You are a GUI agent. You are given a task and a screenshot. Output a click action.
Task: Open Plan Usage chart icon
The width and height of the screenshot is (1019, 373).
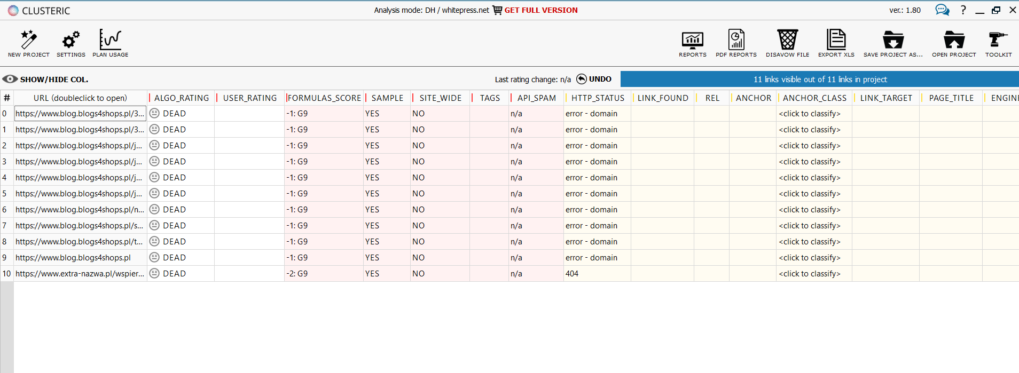tap(110, 40)
